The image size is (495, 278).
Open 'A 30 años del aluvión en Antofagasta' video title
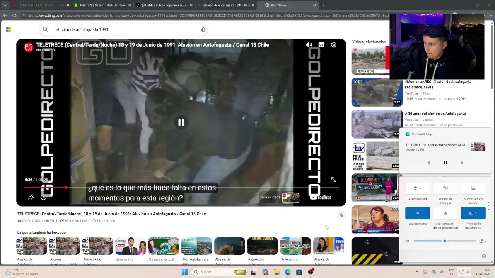pos(435,114)
